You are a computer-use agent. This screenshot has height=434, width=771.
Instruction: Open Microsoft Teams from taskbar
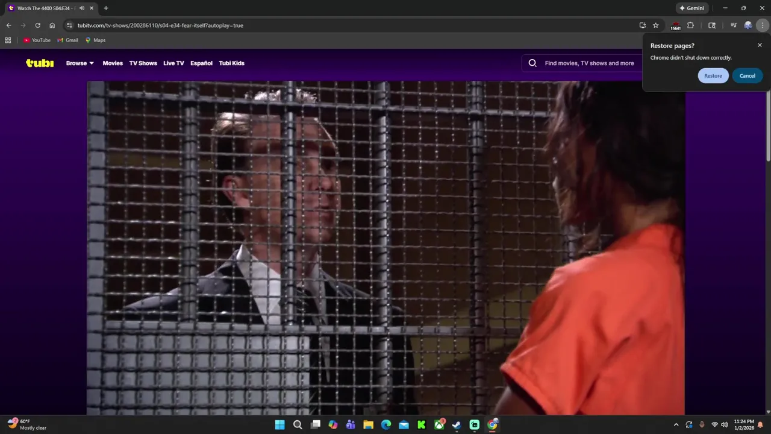(351, 425)
